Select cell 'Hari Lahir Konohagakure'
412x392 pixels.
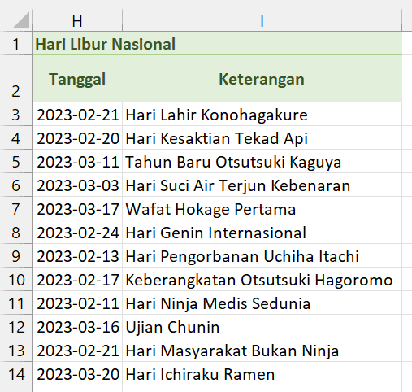pyautogui.click(x=262, y=114)
